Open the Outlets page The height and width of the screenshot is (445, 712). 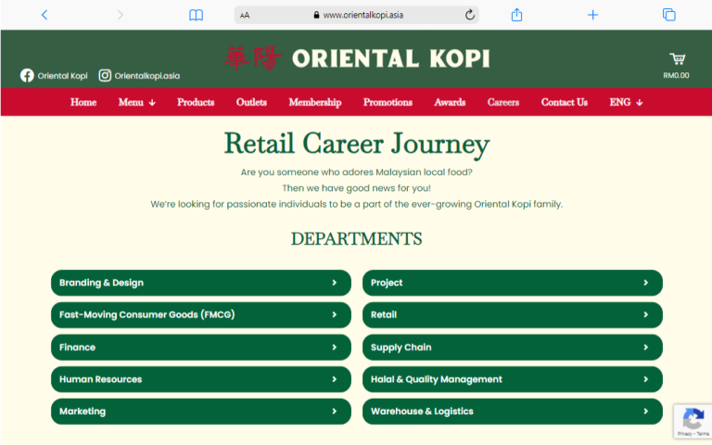(251, 102)
